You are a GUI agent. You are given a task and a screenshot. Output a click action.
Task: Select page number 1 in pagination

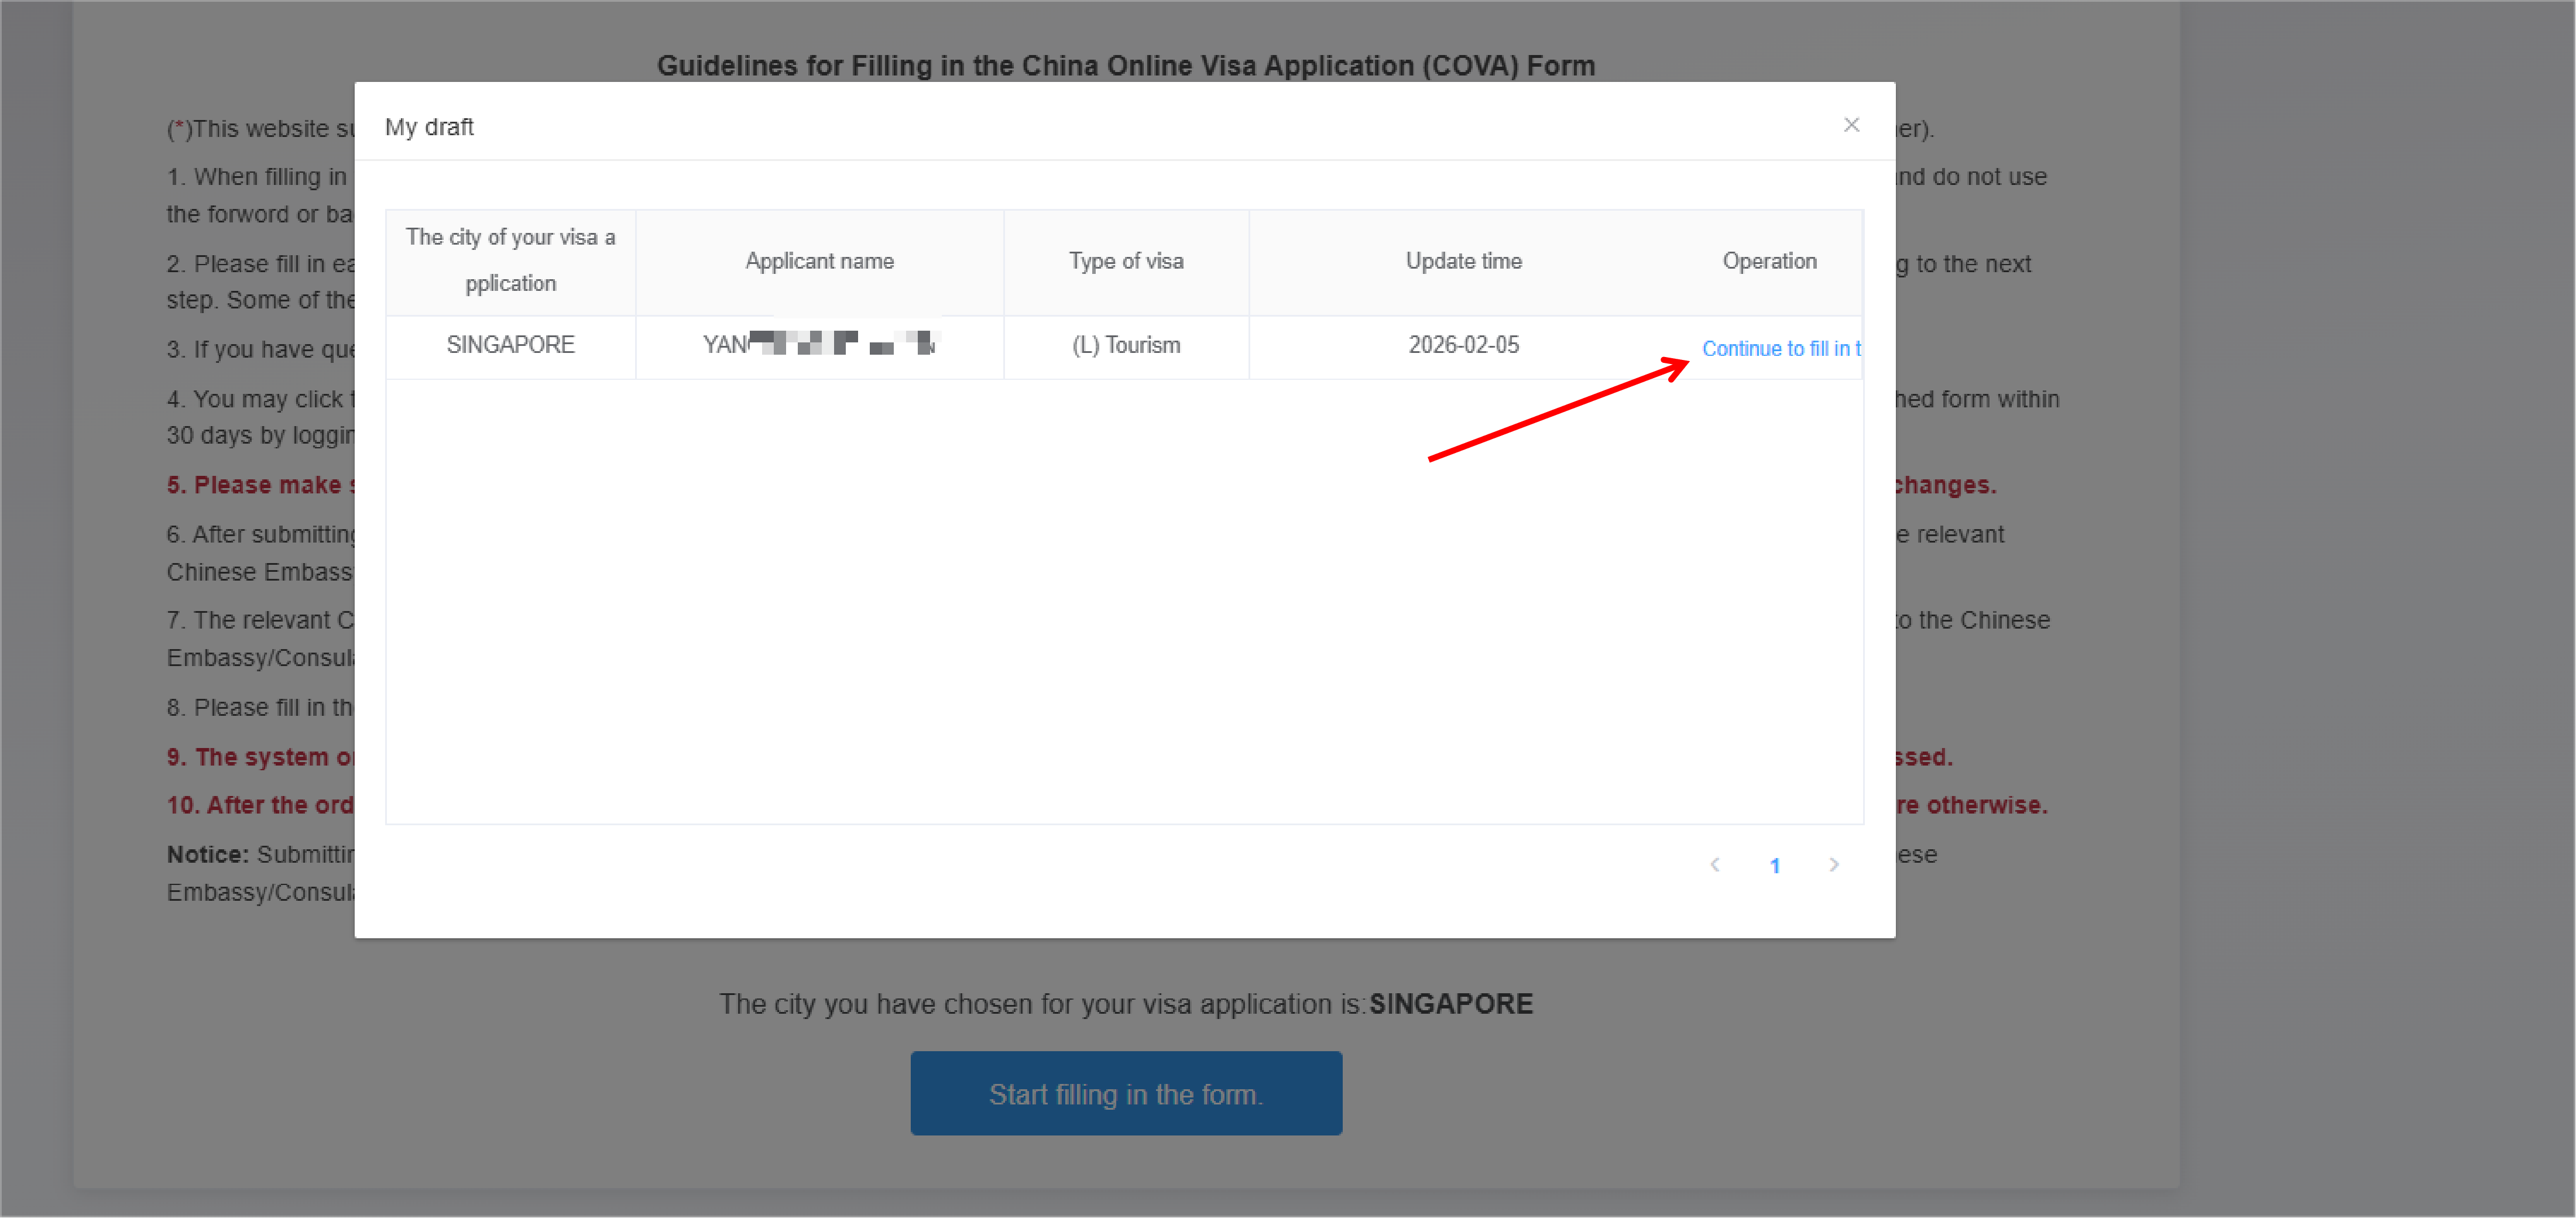[1774, 866]
